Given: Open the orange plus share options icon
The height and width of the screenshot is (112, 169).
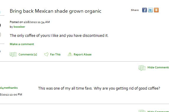Looking at the screenshot, I should pyautogui.click(x=156, y=10).
